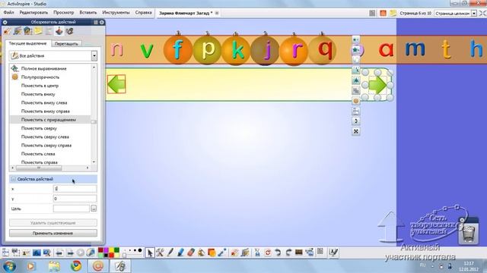Image resolution: width=487 pixels, height=273 pixels.
Task: Open Notes Browser yellow note icon
Action: (x=38, y=31)
